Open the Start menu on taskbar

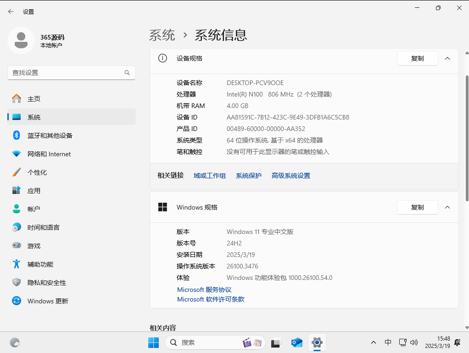click(x=153, y=342)
